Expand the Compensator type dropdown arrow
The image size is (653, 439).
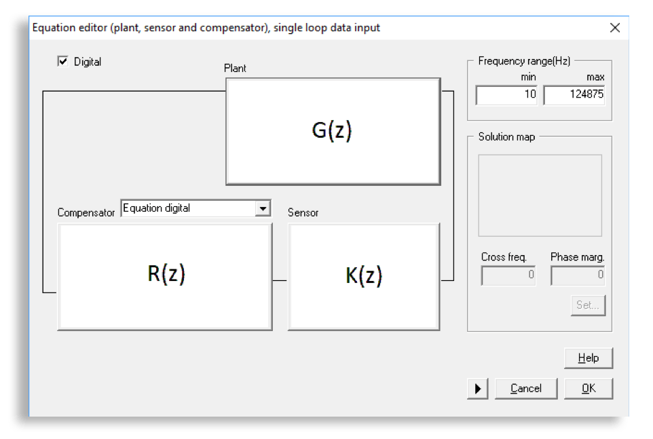263,209
